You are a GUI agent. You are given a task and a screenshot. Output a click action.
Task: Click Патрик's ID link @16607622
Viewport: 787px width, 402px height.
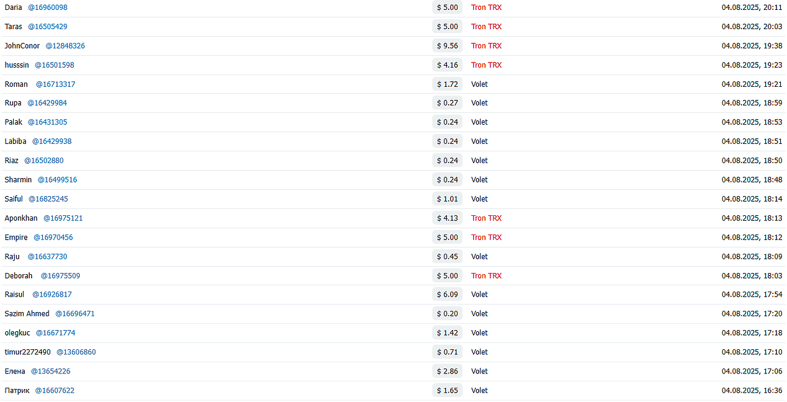55,391
